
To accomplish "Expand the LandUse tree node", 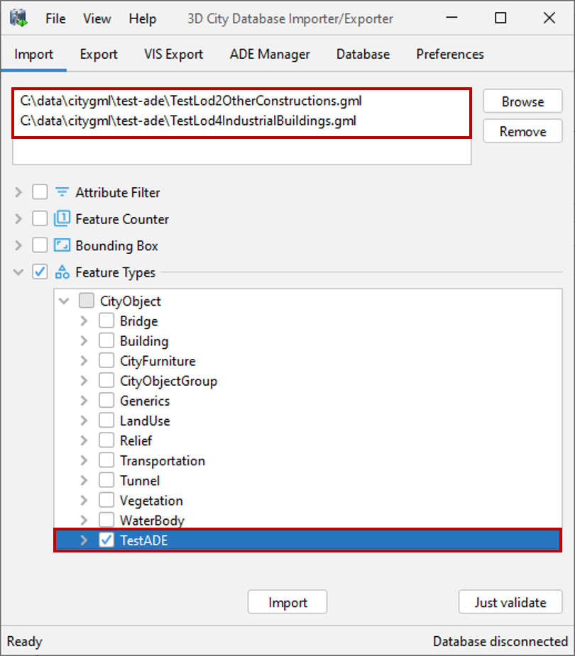I will click(x=84, y=420).
